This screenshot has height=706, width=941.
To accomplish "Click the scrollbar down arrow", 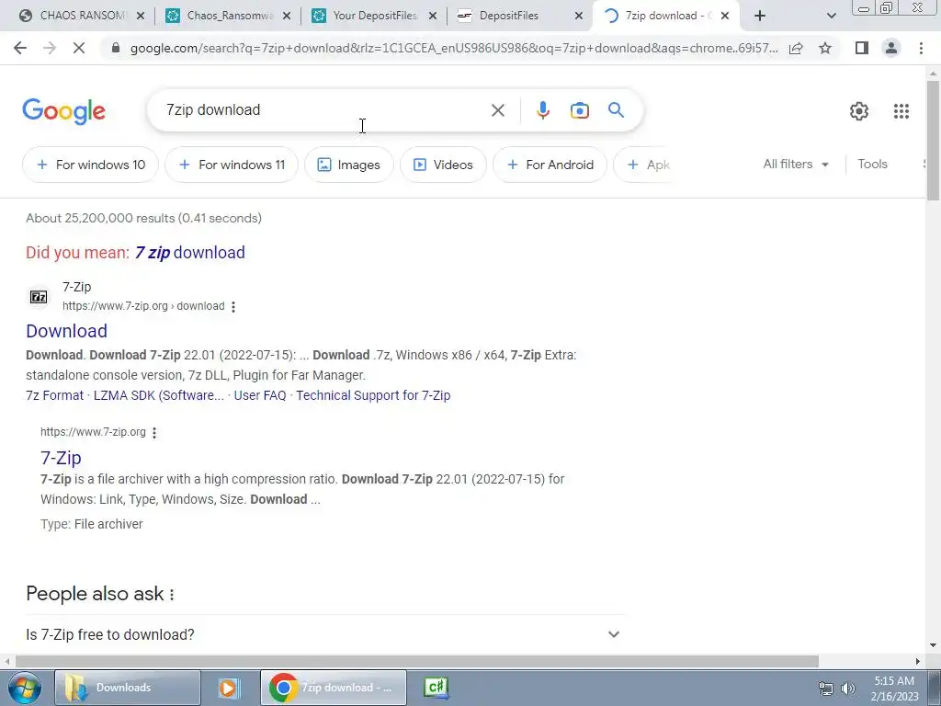I will click(x=933, y=646).
